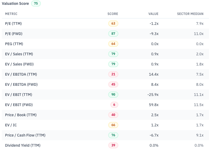Select the EV / Sales (TTM) metric label

click(x=19, y=54)
